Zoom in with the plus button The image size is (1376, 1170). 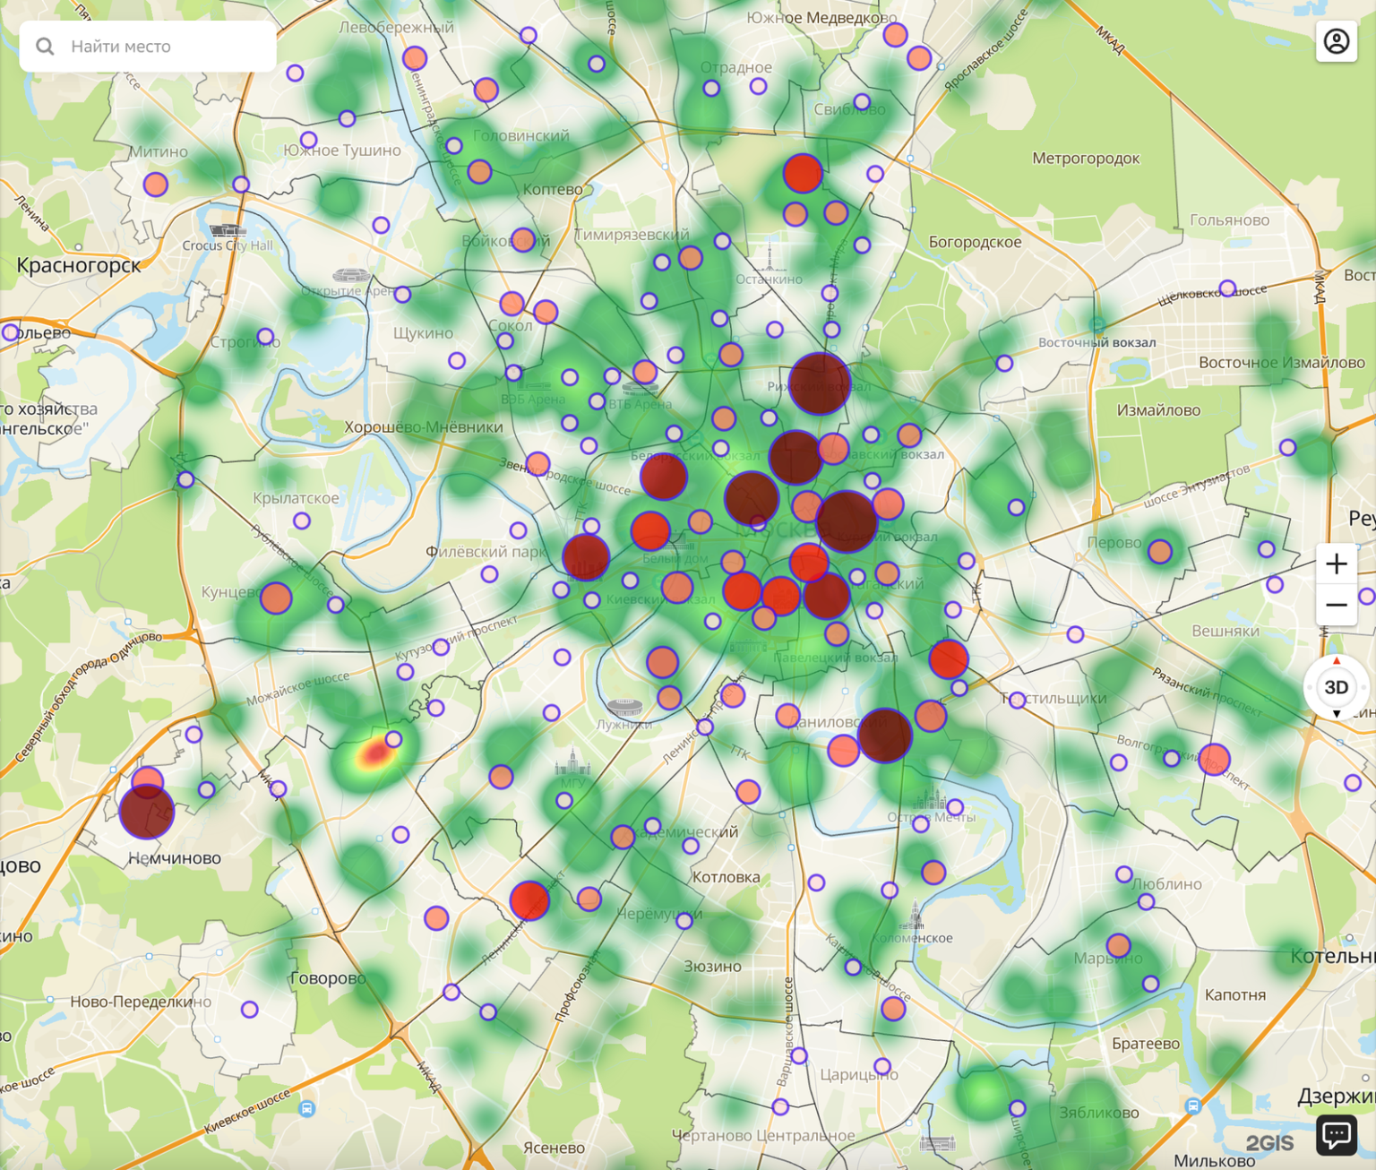click(1336, 563)
